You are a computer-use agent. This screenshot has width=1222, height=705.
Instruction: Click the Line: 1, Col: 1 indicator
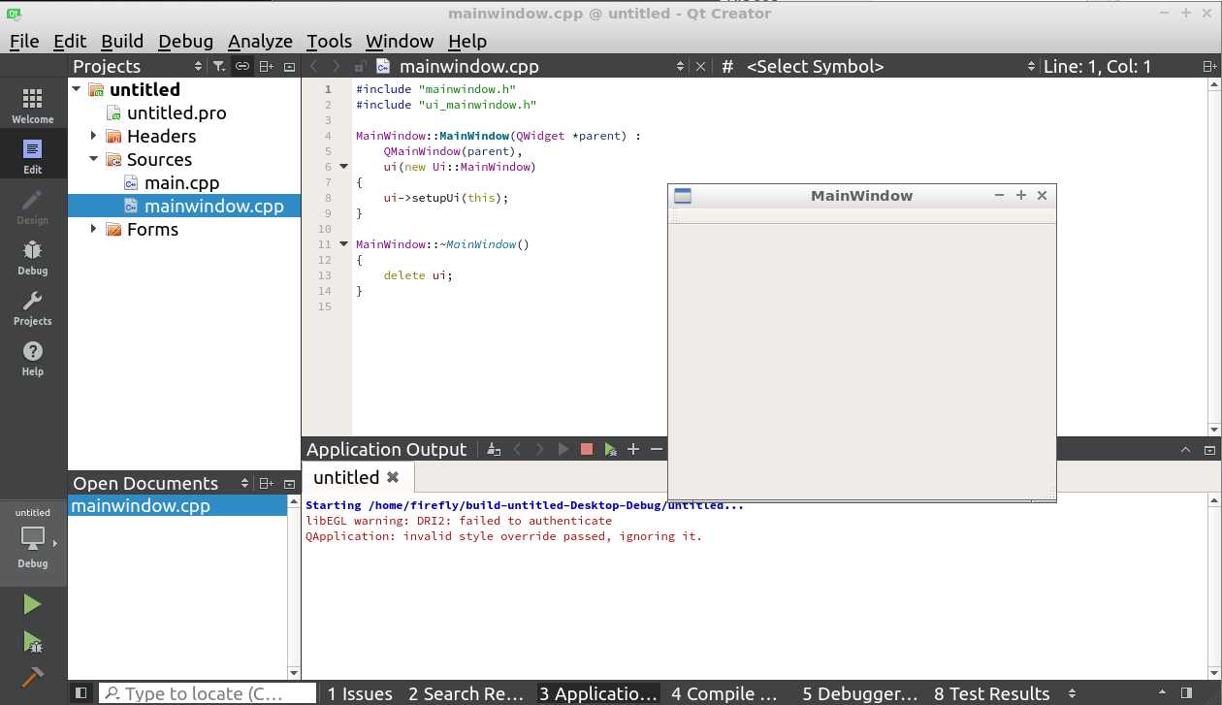click(x=1097, y=67)
